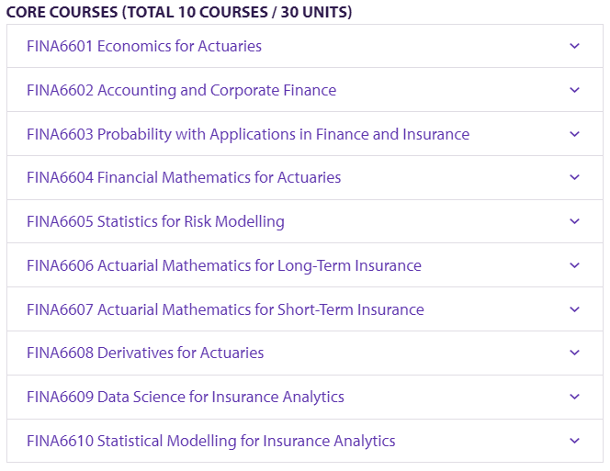Open FINA6610 Statistical Modelling for Insurance title
This screenshot has width=610, height=471.
(x=211, y=441)
